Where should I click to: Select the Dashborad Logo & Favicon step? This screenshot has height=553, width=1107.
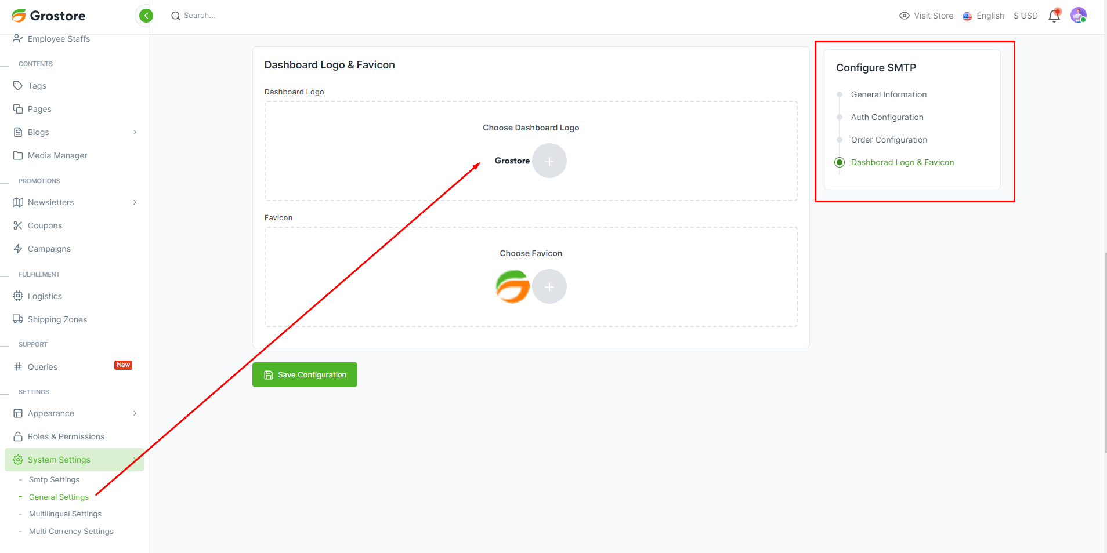(x=902, y=162)
